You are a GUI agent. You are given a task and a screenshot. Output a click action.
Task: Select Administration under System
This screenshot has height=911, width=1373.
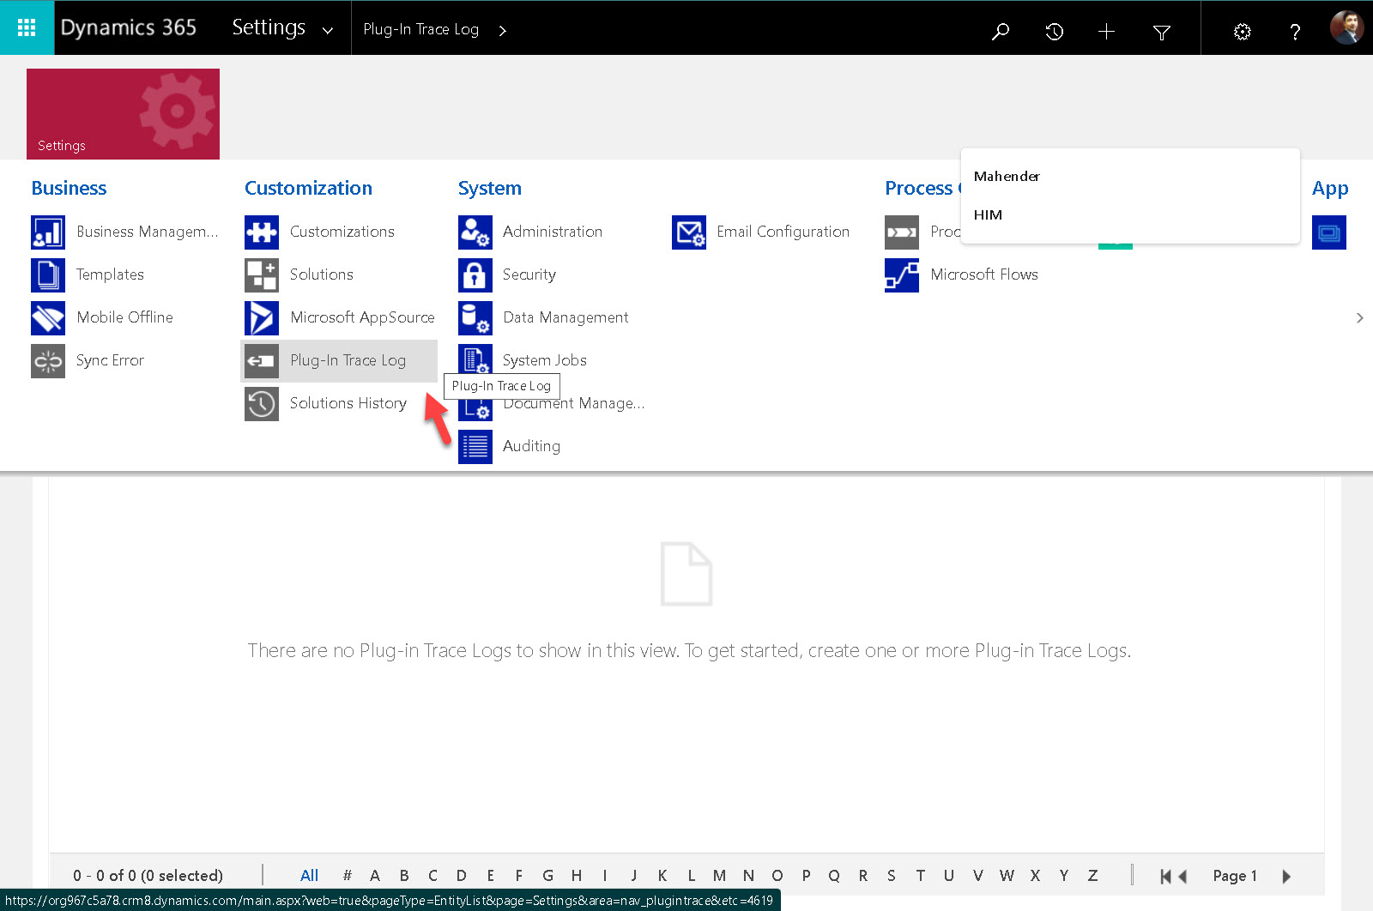[x=553, y=232]
